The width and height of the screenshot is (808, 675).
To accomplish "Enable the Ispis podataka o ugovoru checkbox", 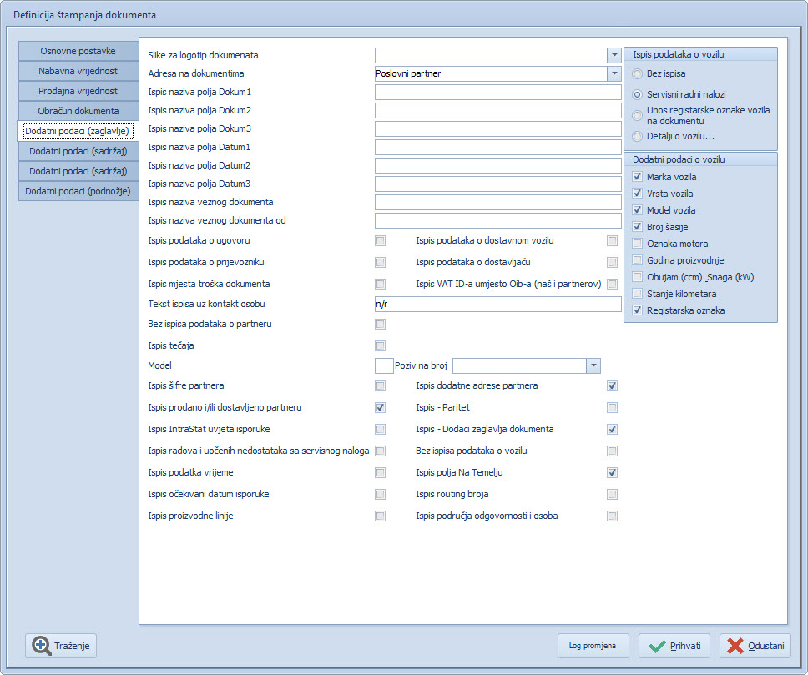I will [x=381, y=240].
